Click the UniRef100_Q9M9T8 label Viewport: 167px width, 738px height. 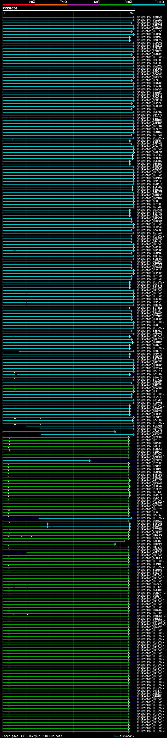click(150, 325)
